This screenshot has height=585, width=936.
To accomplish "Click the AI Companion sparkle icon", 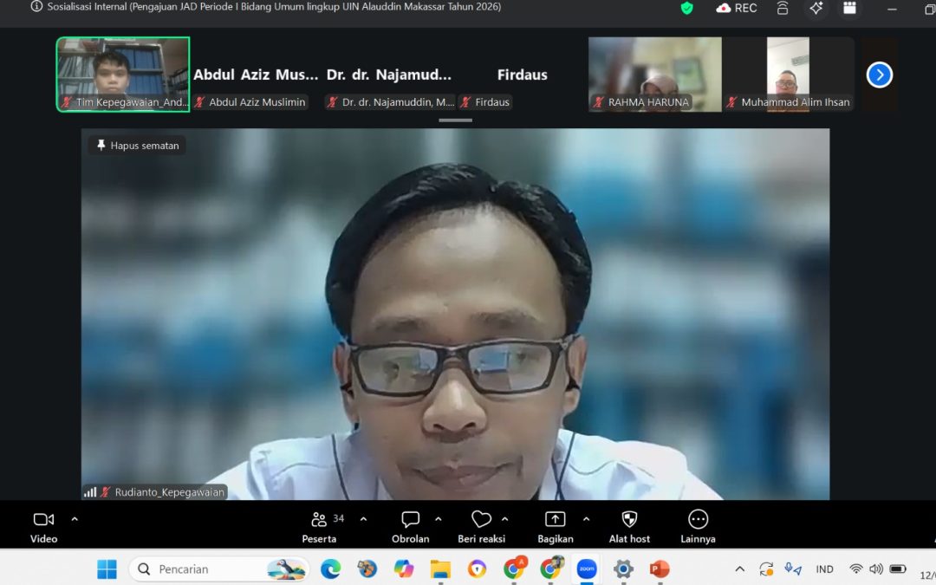I will (x=816, y=8).
